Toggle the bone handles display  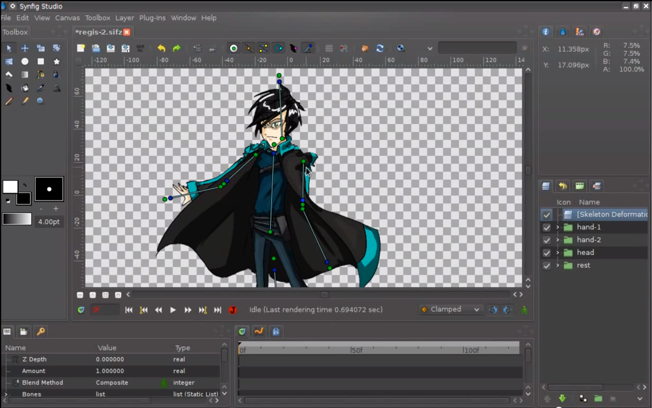pyautogui.click(x=308, y=48)
